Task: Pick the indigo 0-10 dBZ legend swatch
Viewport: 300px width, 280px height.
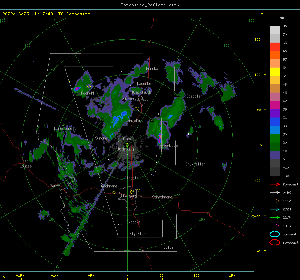Action: pyautogui.click(x=275, y=155)
